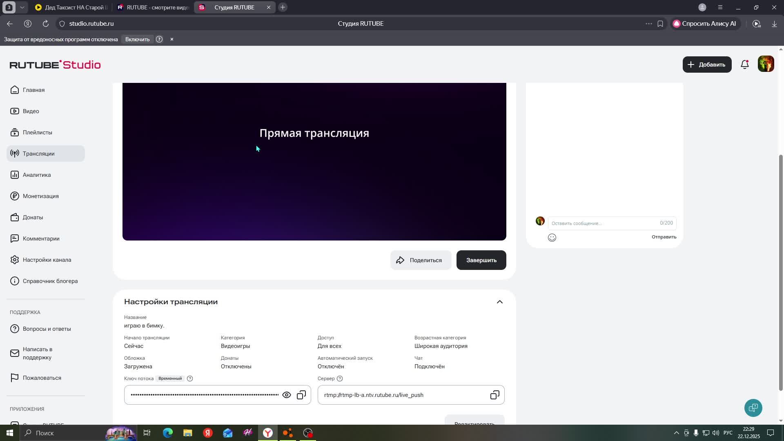Go to Монетизация sidebar section

(x=40, y=196)
